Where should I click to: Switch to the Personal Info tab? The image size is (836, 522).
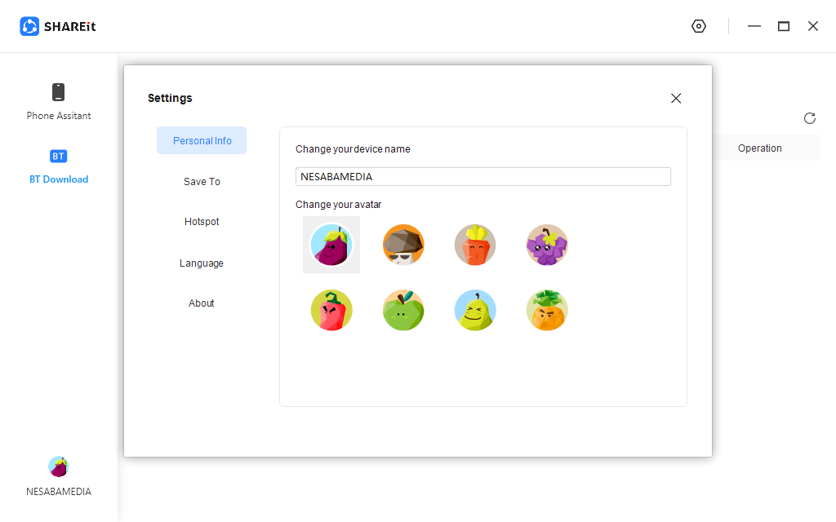202,140
